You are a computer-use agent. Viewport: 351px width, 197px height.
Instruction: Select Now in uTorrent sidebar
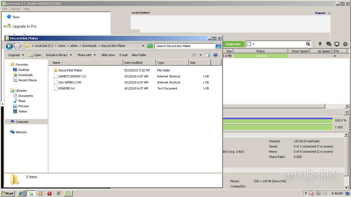coord(16,17)
